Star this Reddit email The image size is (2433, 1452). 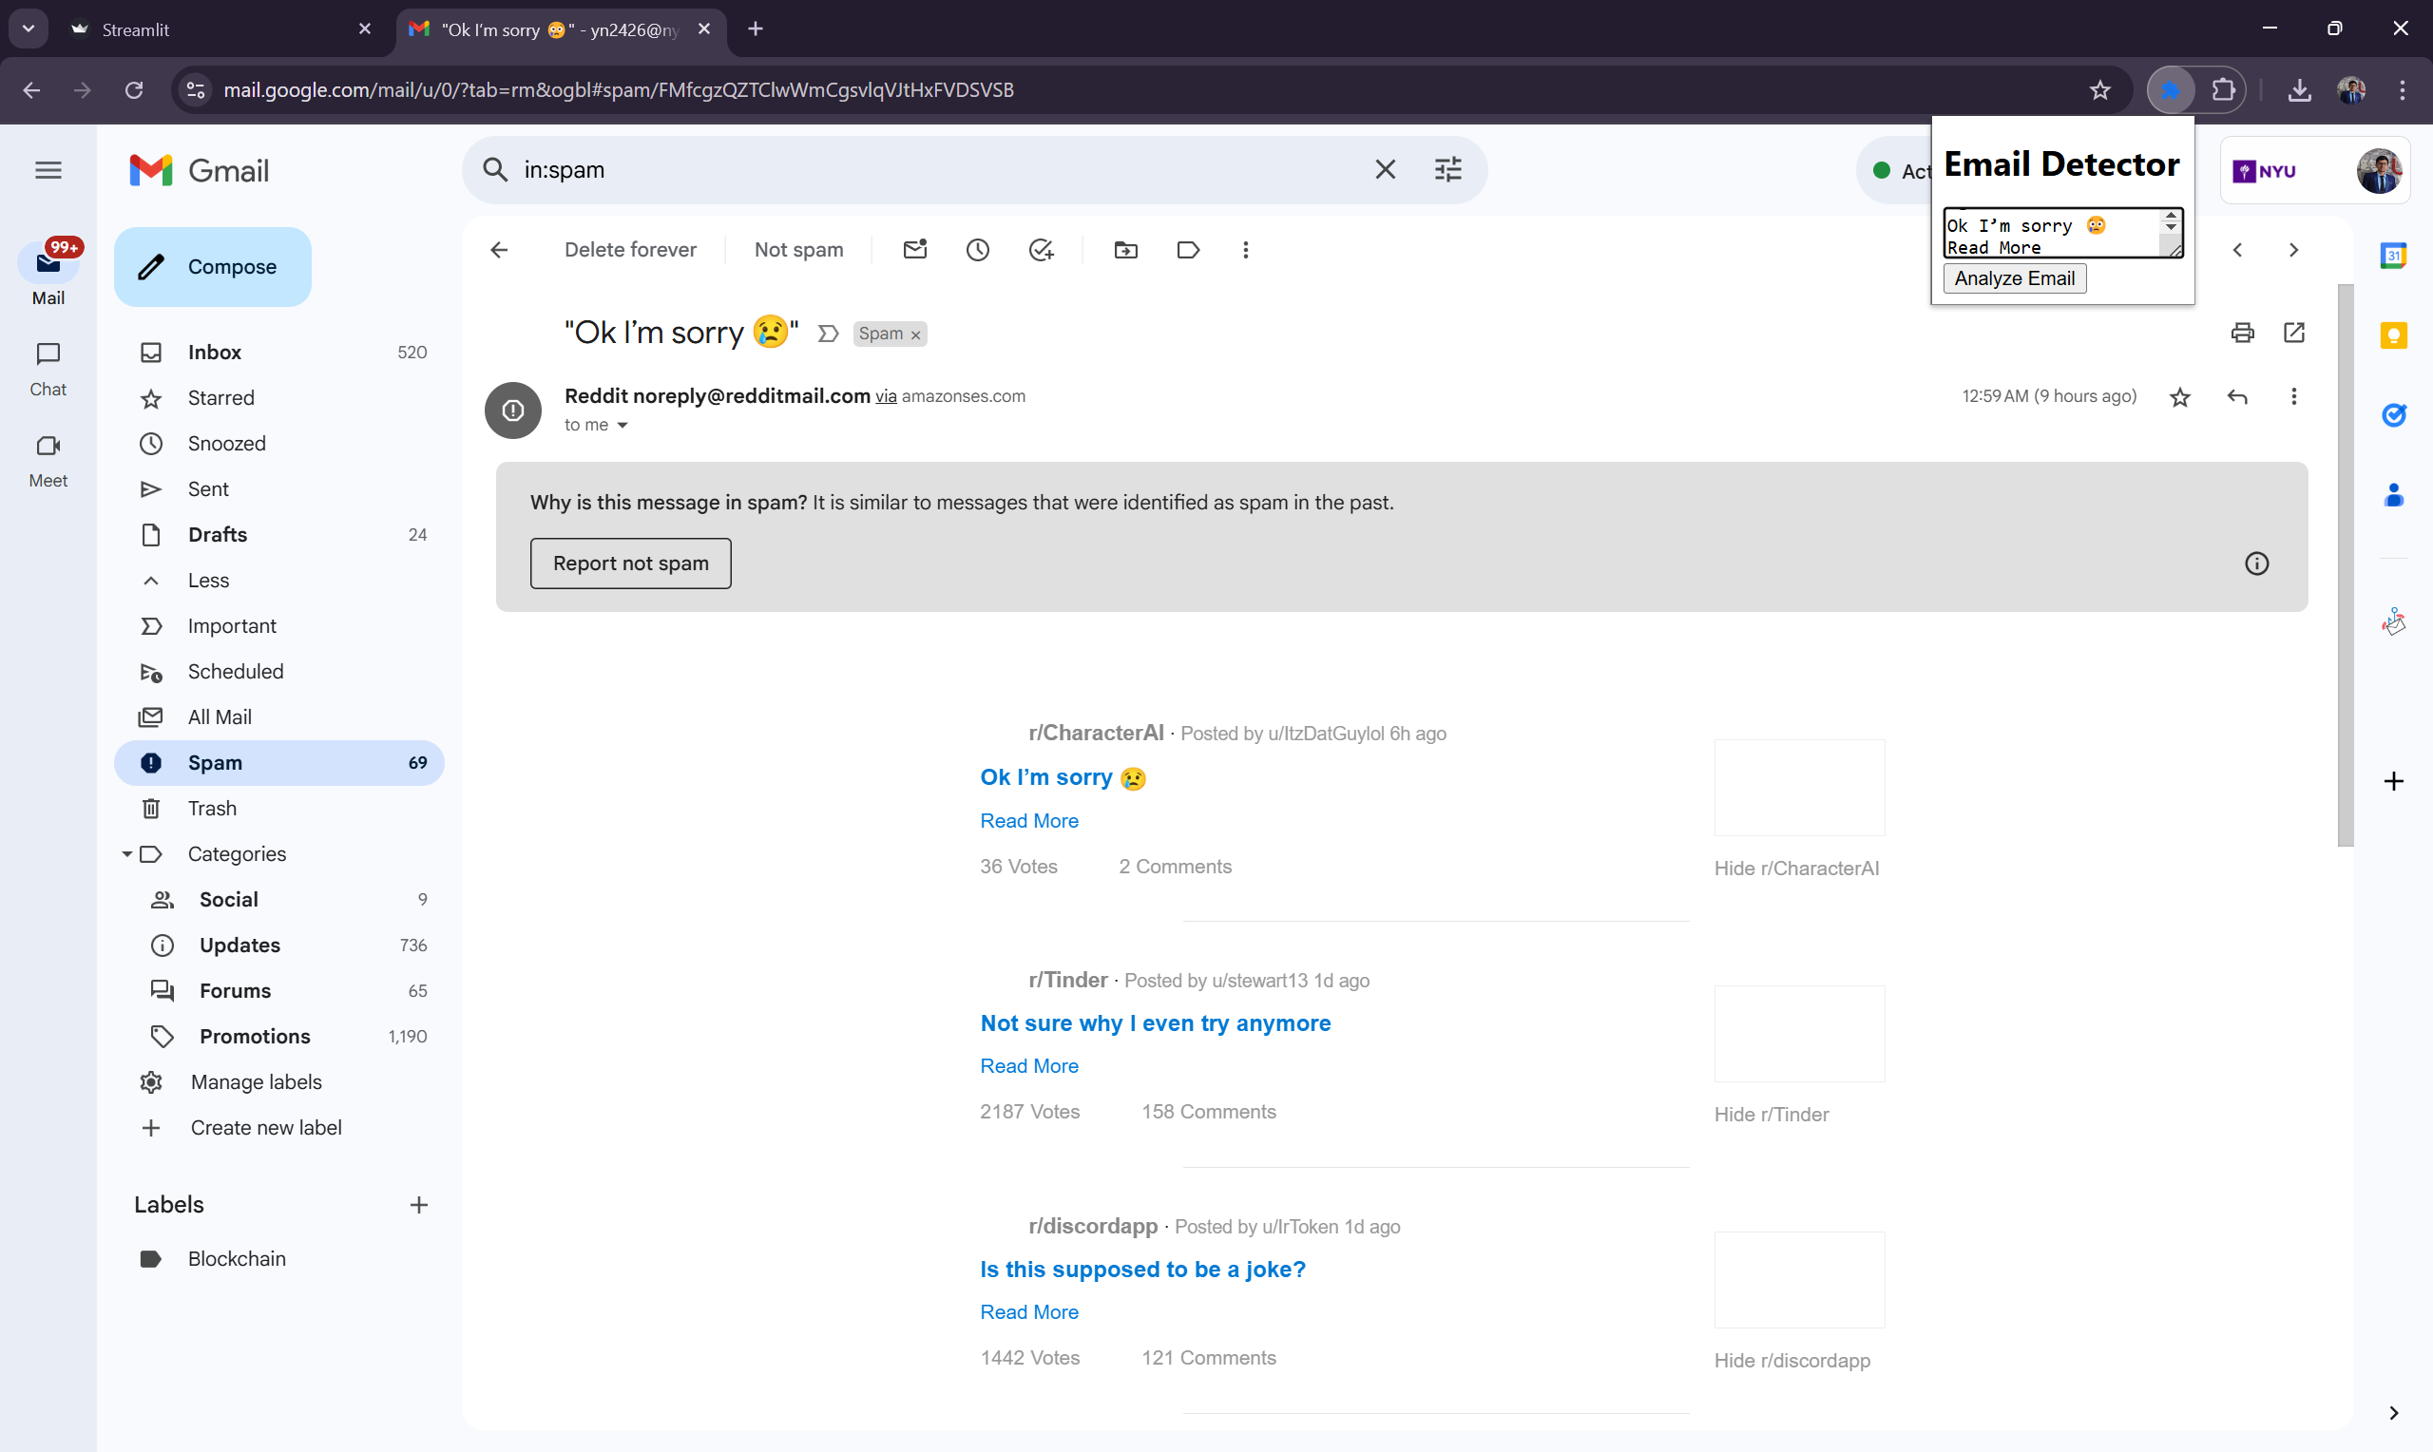2179,396
